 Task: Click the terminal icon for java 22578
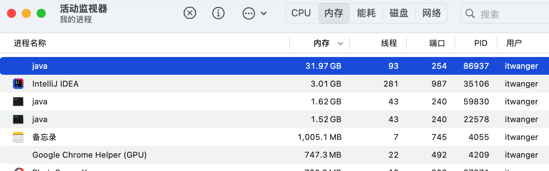tap(18, 119)
